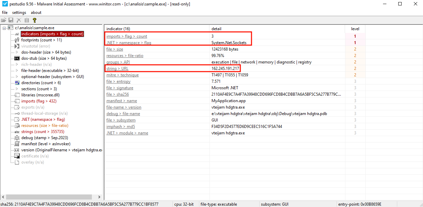Viewport: 423px width, 207px height.
Task: Open the settings menu
Action: (x=19, y=12)
